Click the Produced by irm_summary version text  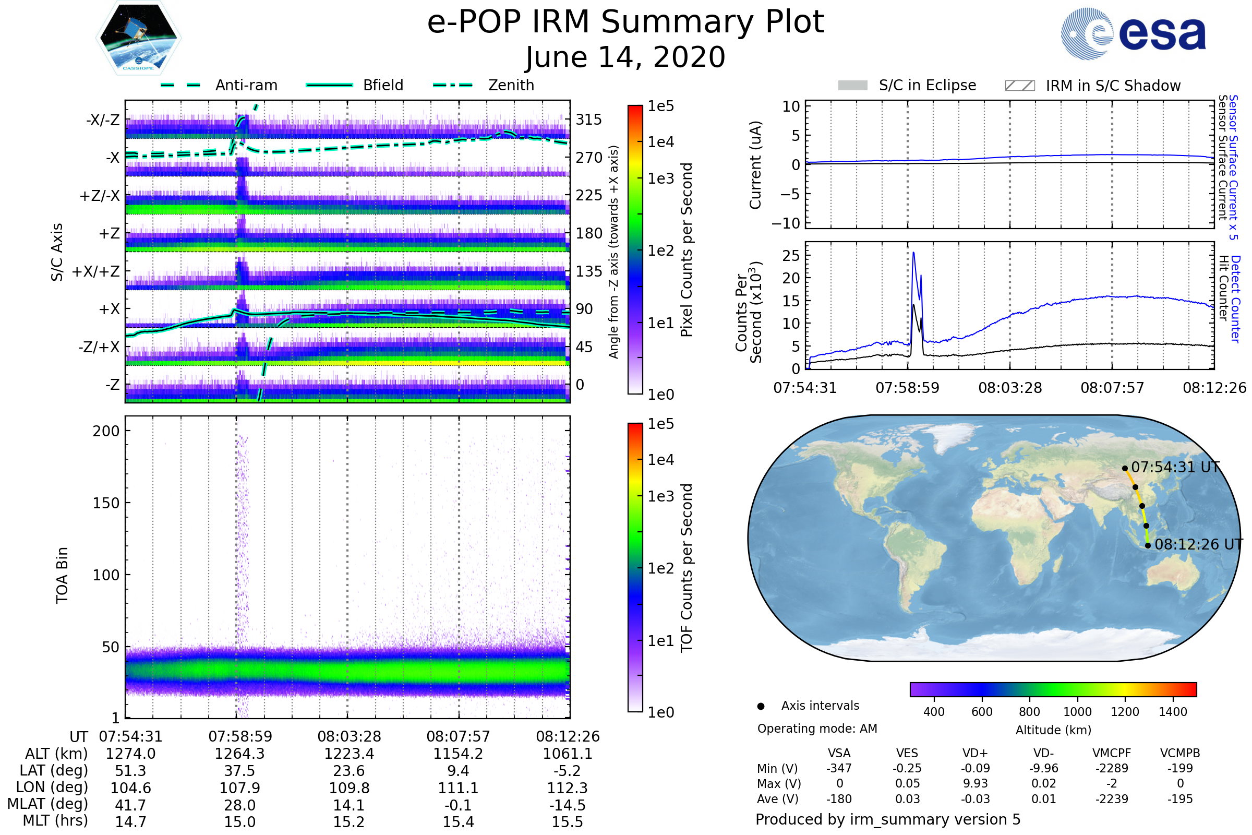(x=887, y=819)
